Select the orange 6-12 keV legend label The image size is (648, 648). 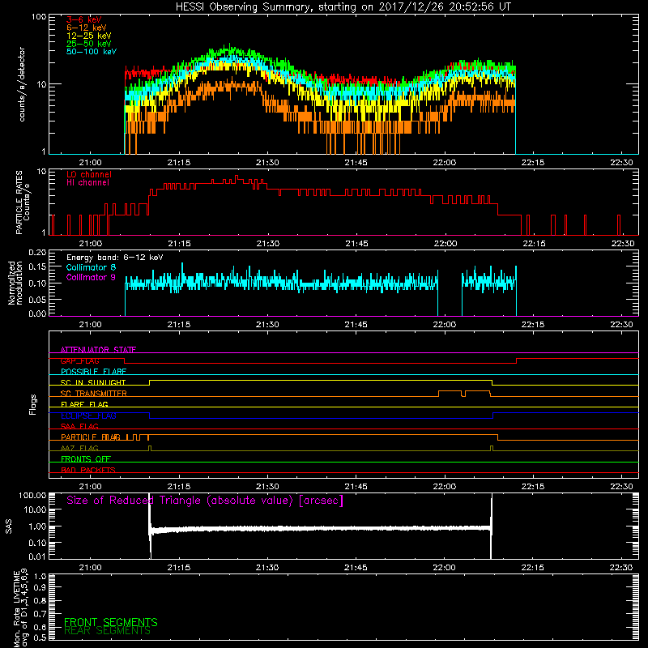[87, 28]
